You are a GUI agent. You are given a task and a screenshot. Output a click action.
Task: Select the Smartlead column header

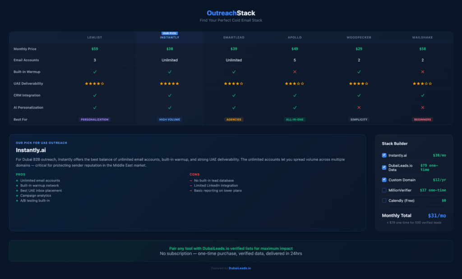click(x=234, y=37)
